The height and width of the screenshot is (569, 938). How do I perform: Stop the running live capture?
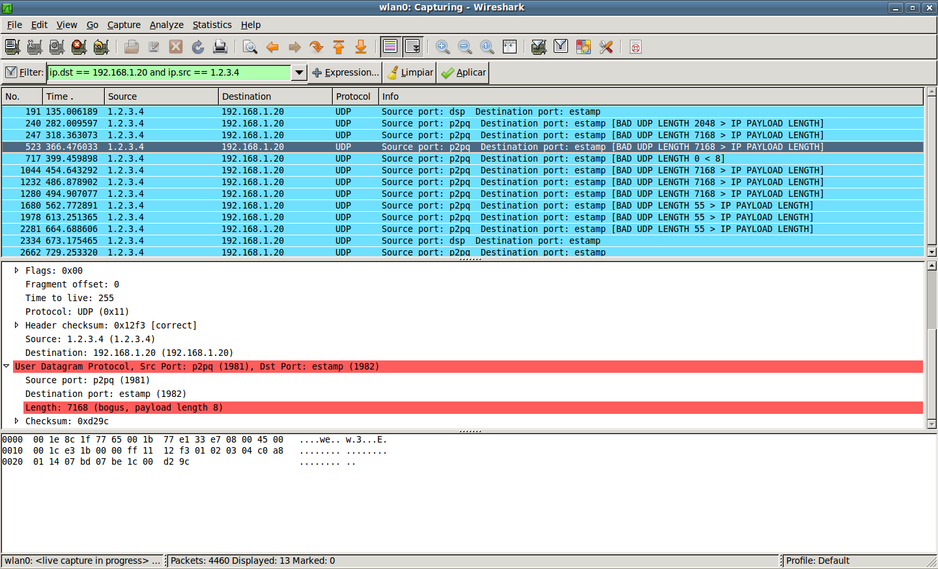point(79,47)
